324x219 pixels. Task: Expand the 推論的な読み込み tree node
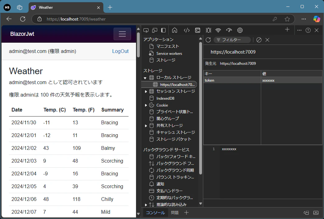[x=146, y=205]
